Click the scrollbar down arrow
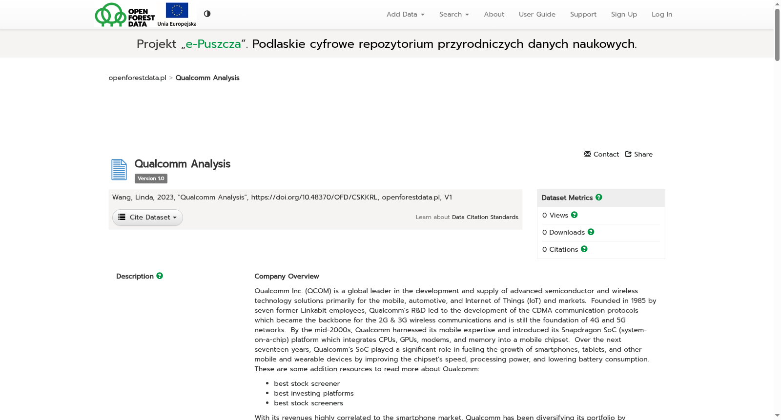This screenshot has height=420, width=781. tap(778, 416)
